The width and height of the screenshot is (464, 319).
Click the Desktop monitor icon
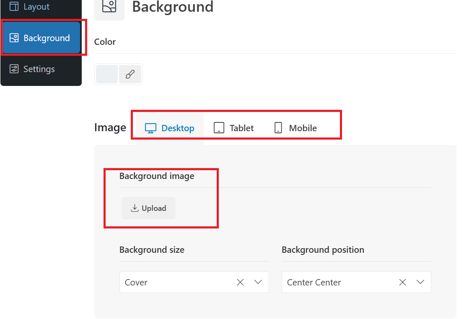(150, 128)
